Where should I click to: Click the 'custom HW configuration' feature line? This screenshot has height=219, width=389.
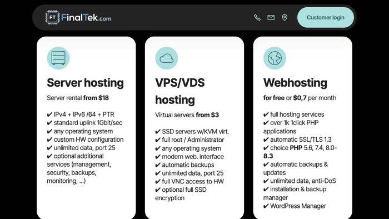pos(85,140)
